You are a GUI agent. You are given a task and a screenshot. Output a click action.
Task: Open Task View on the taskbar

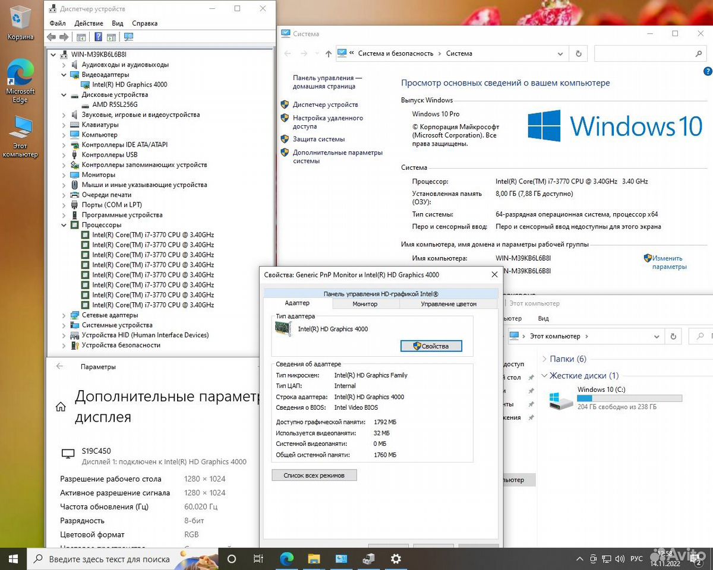(x=258, y=559)
